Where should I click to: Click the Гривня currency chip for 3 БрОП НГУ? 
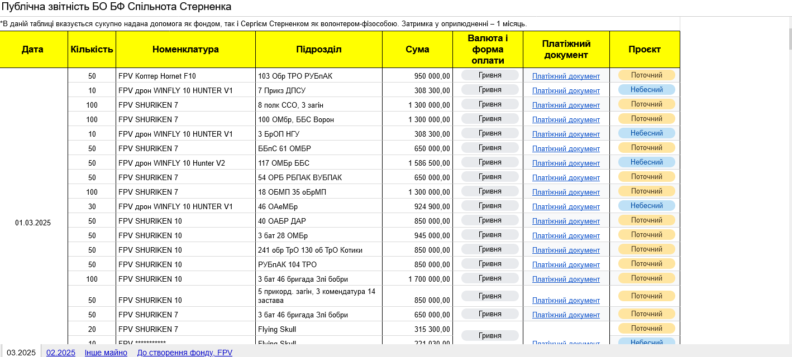click(x=490, y=133)
